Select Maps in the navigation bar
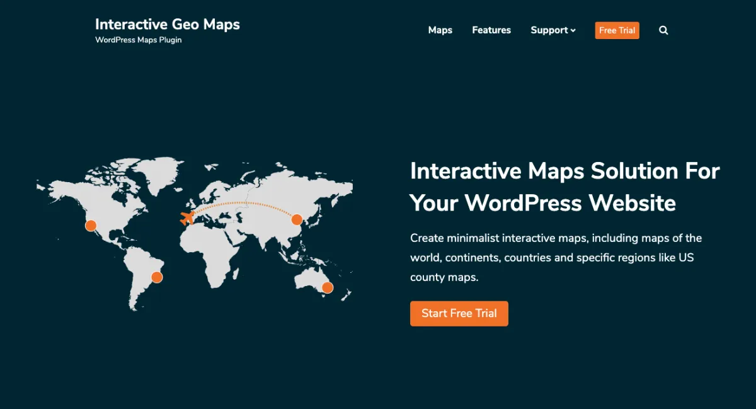The width and height of the screenshot is (756, 409). (x=440, y=30)
